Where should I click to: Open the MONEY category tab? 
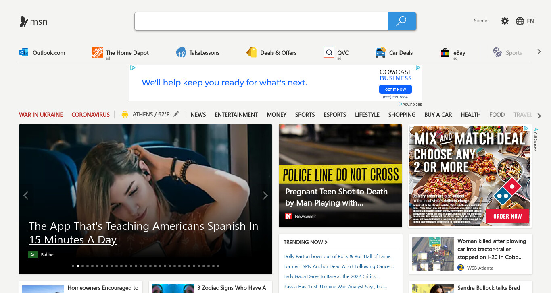(x=277, y=115)
